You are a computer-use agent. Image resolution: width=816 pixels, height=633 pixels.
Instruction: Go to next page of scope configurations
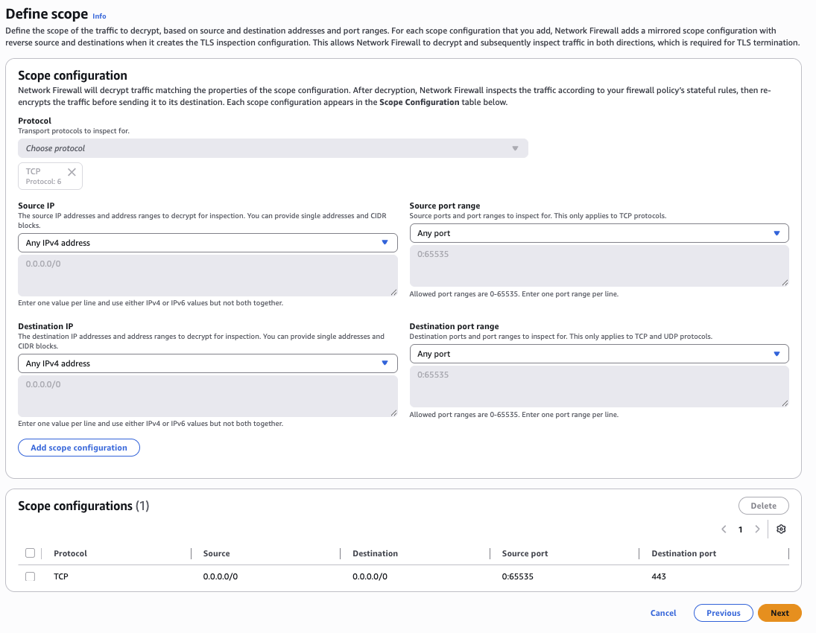point(757,529)
